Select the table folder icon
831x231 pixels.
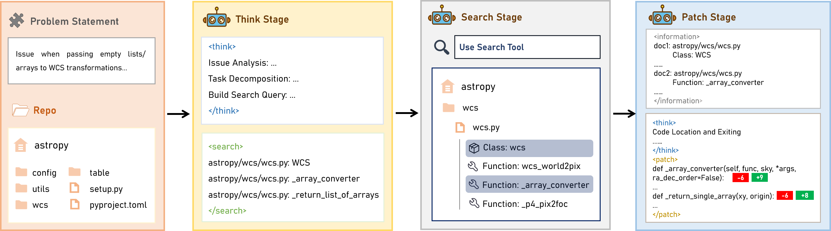coord(75,172)
